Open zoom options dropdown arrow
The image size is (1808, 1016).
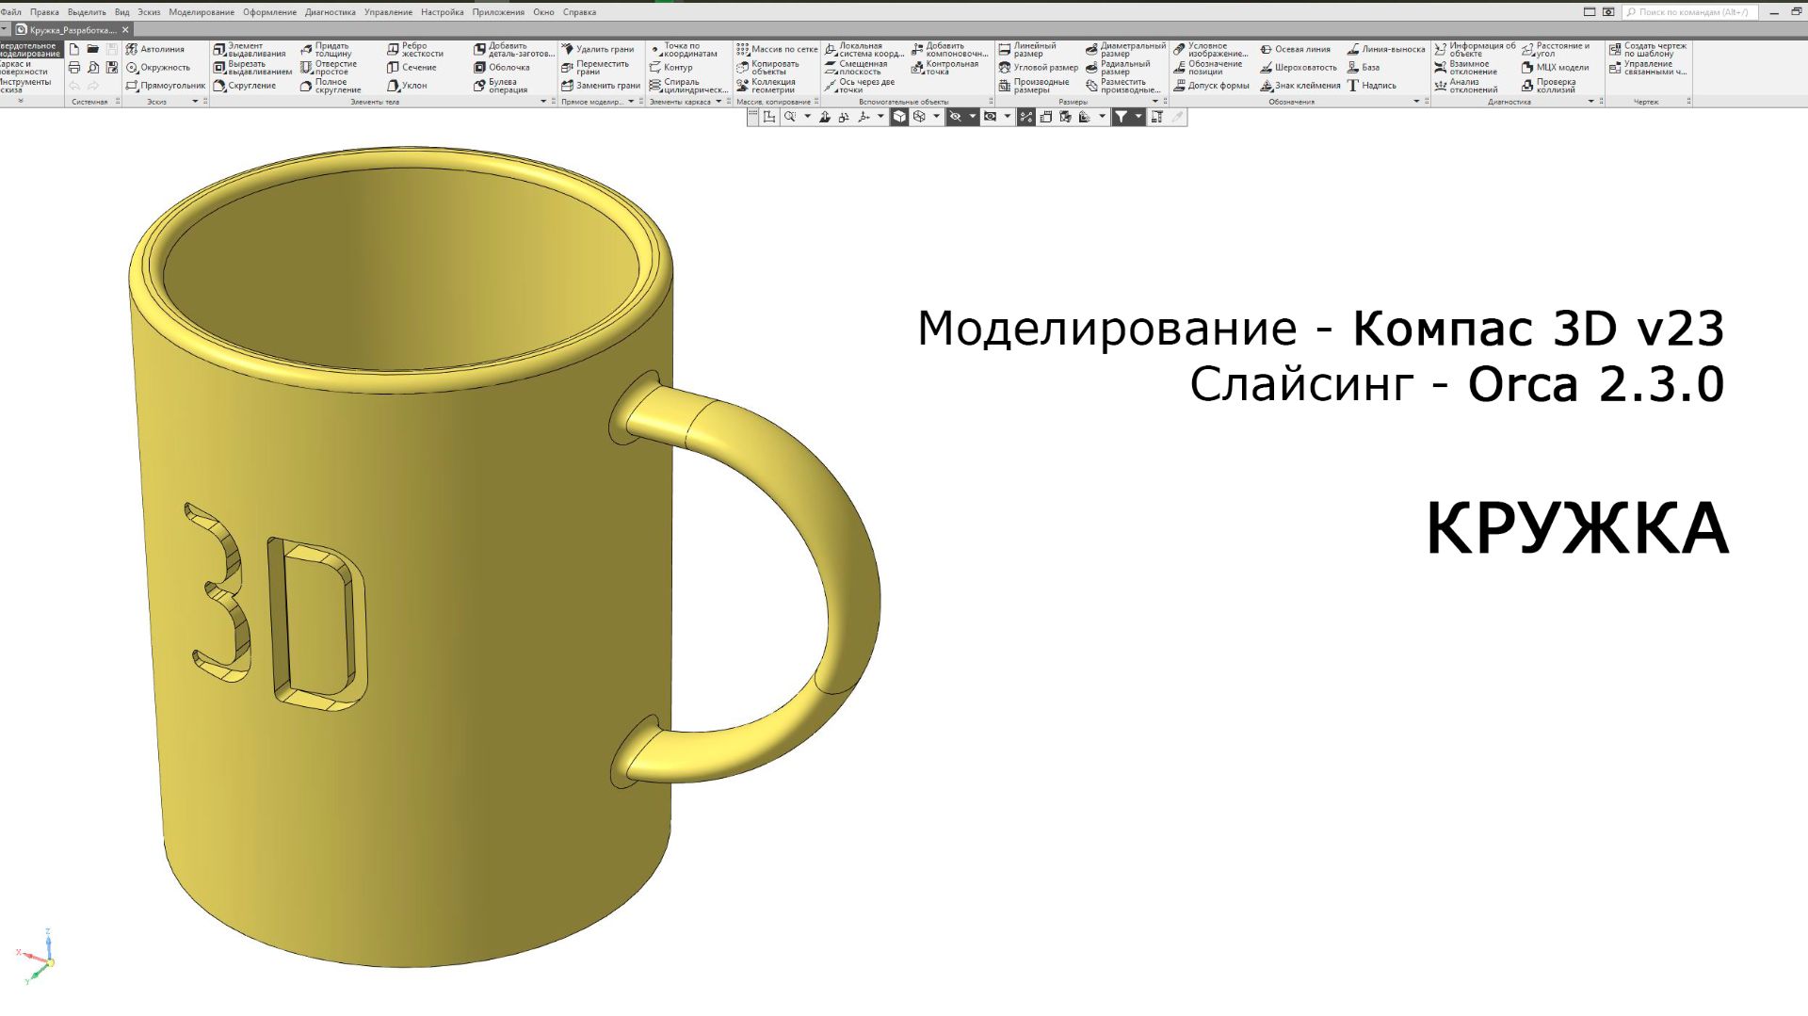(807, 117)
